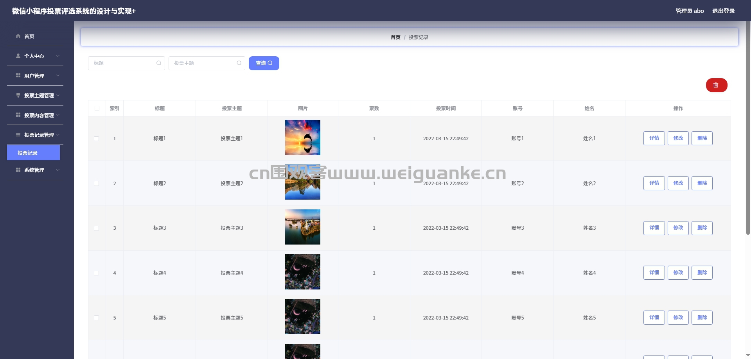Click 首页 in the breadcrumb

[x=395, y=37]
